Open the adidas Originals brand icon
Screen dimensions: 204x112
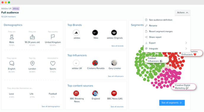[114, 33]
